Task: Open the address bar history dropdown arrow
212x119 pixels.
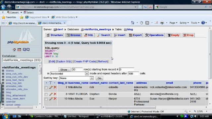Action: 135,7
